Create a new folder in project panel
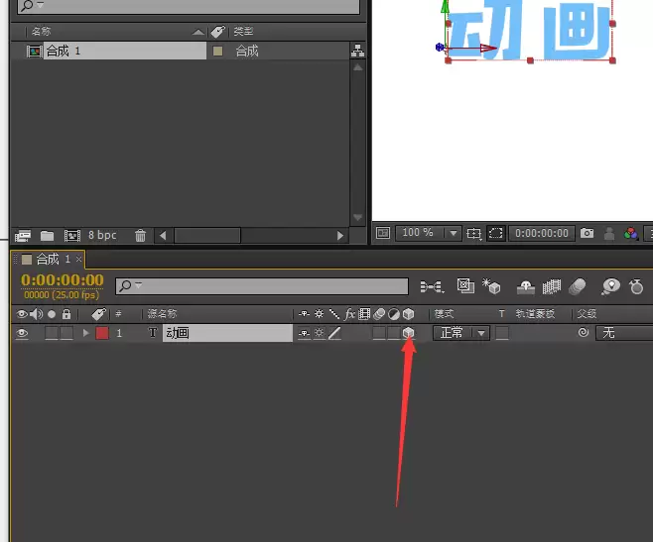Viewport: 653px width, 542px height. point(47,236)
